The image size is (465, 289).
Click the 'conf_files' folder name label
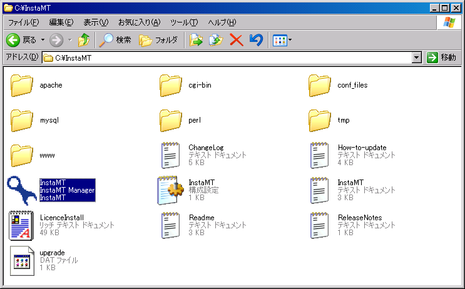[352, 85]
